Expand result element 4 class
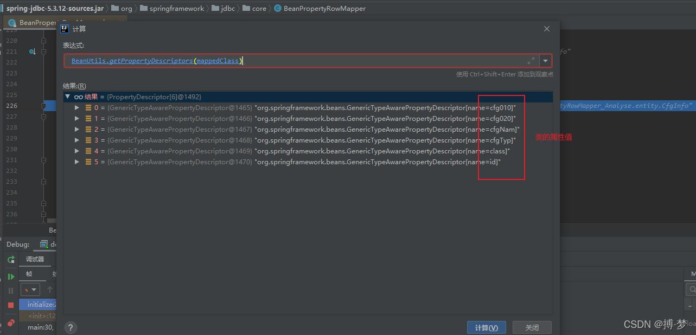696x335 pixels. 77,151
